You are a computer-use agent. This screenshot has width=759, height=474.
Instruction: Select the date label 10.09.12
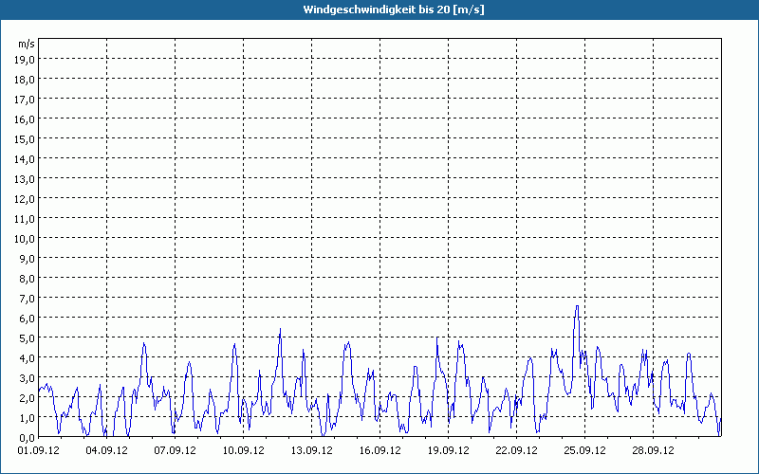[243, 450]
